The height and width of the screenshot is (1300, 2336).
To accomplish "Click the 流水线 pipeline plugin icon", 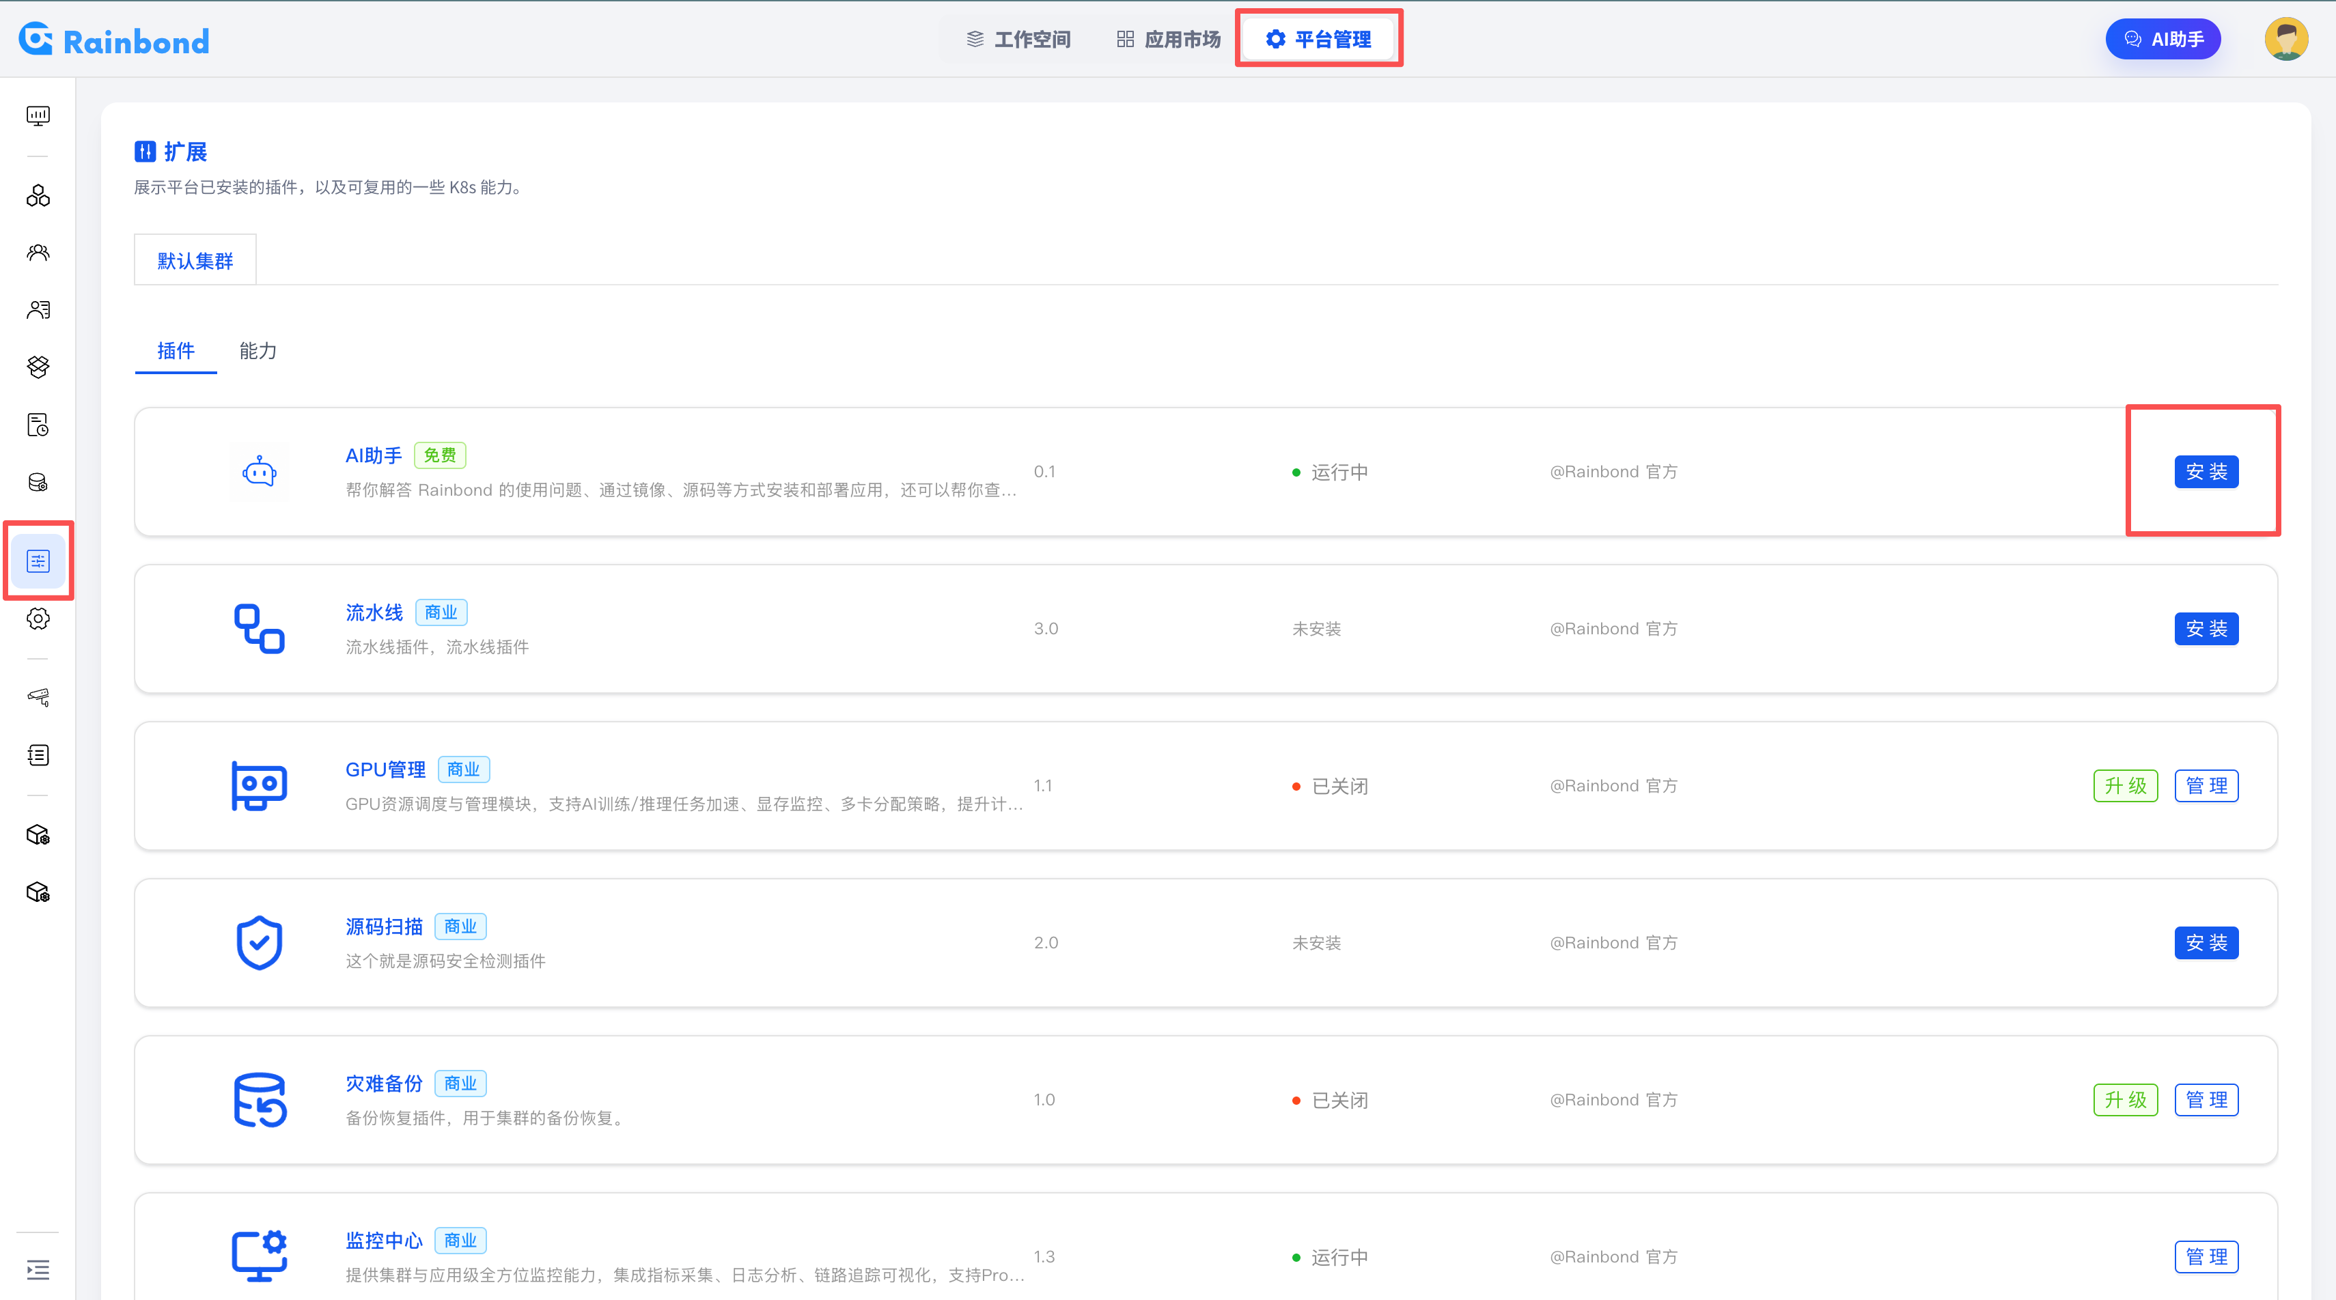I will click(260, 628).
